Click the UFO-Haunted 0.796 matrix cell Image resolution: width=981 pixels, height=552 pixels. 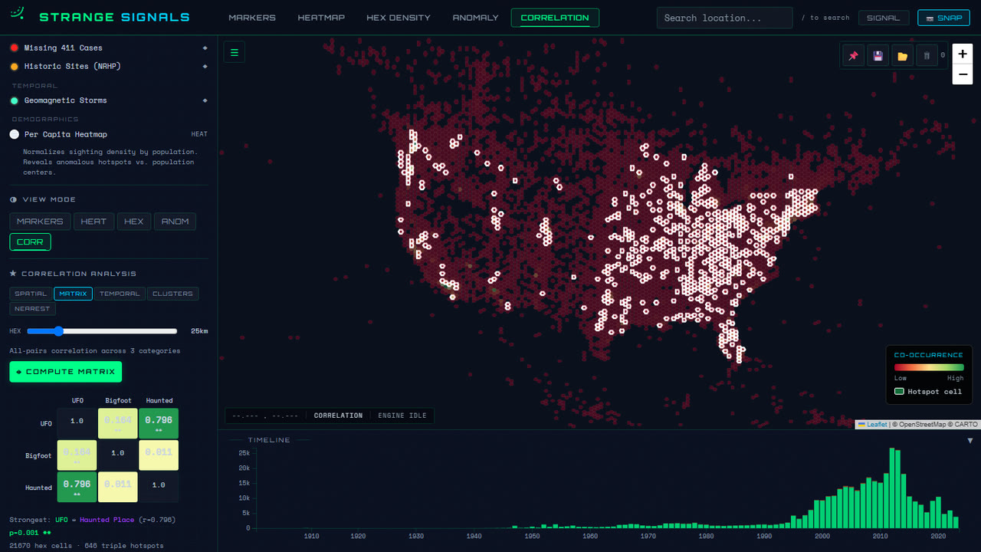(x=159, y=423)
